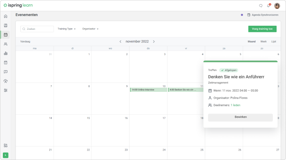Open the support headset sidebar icon
Image resolution: width=286 pixels, height=160 pixels.
click(6, 81)
